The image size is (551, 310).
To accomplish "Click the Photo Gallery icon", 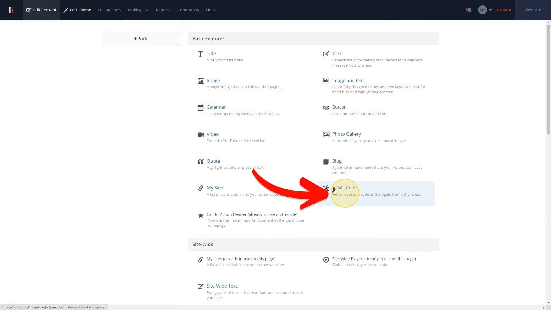I will point(326,135).
